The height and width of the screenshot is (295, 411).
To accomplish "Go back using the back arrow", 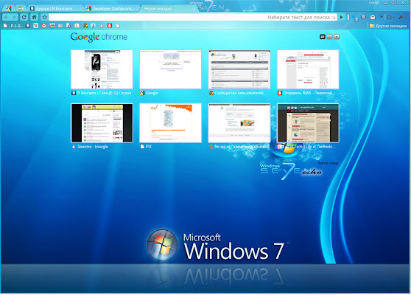I will [x=6, y=17].
